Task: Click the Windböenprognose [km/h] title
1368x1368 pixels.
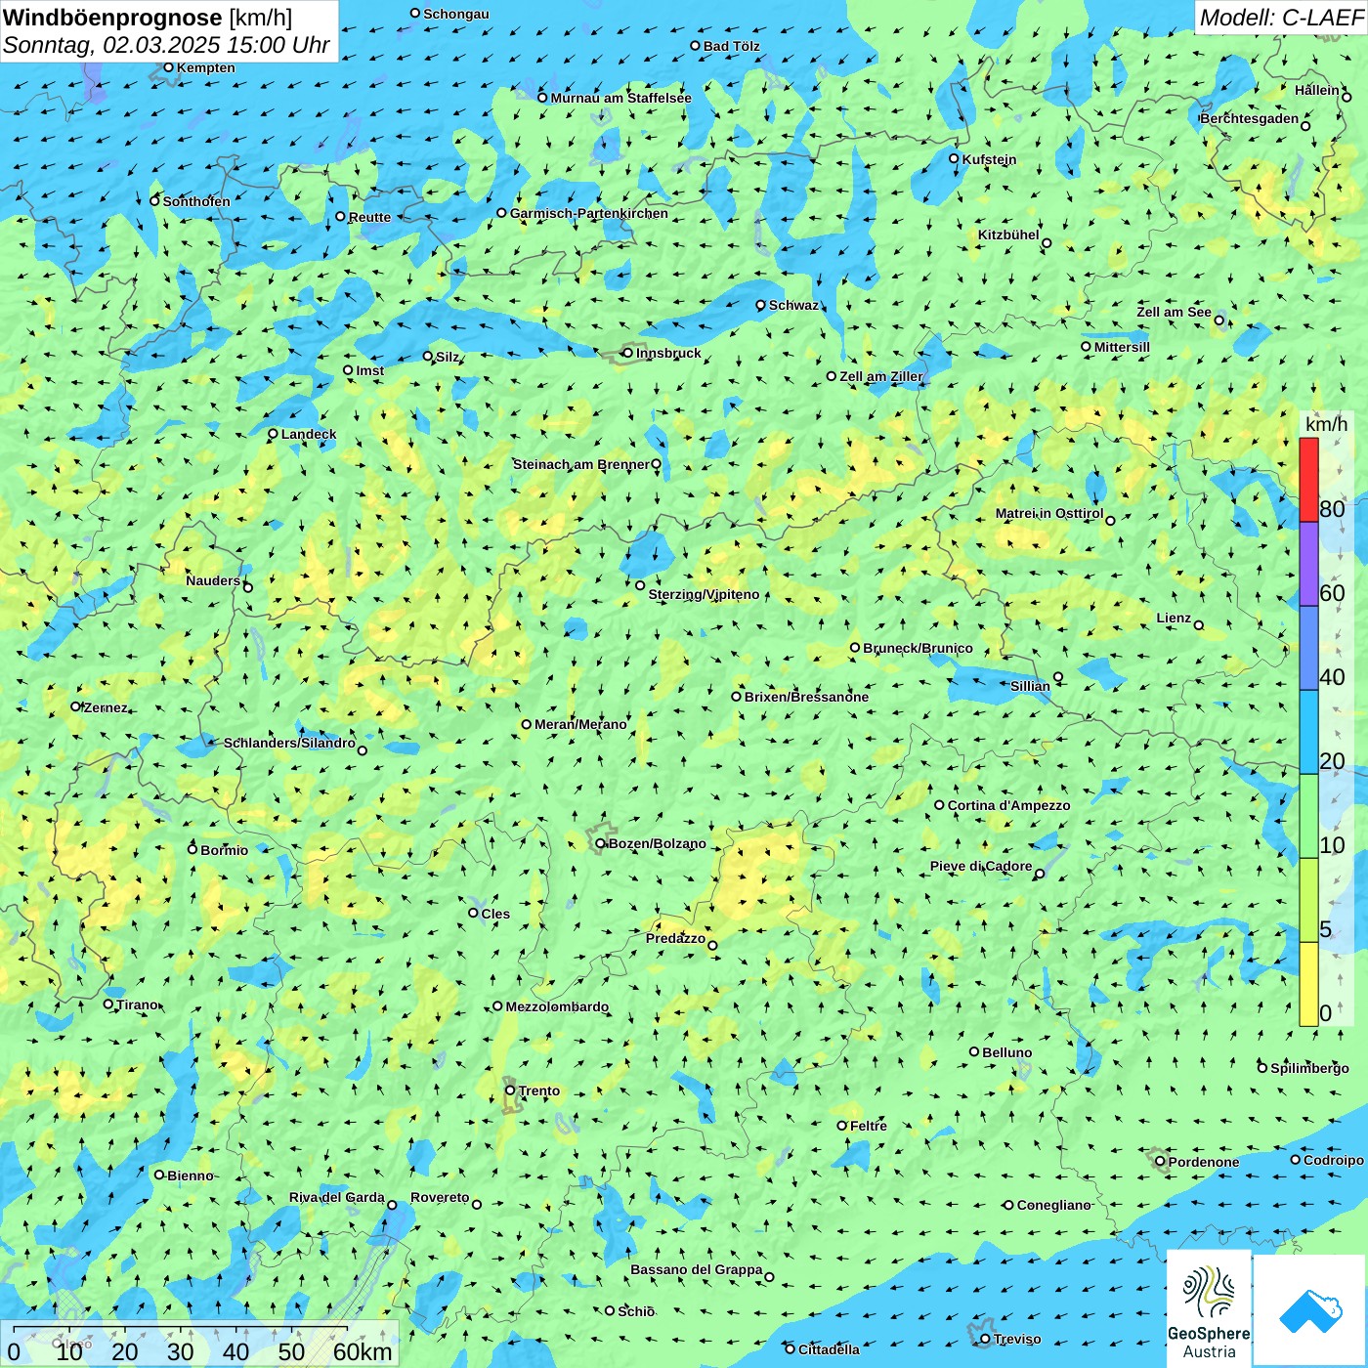Action: click(148, 18)
